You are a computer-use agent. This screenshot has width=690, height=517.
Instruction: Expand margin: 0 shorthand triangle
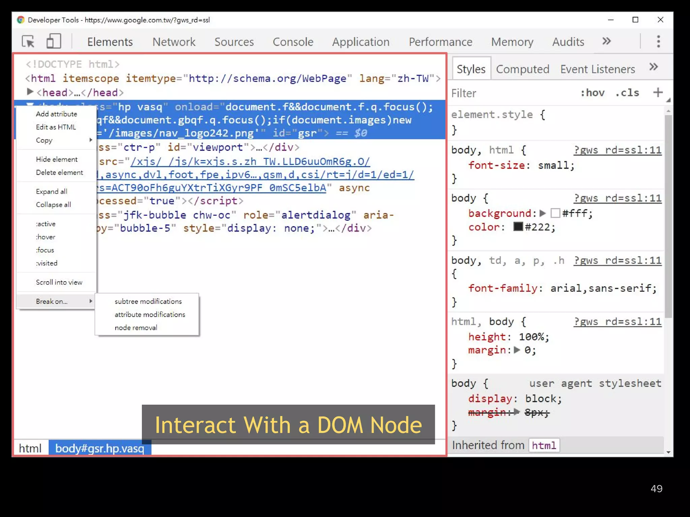[x=517, y=350]
